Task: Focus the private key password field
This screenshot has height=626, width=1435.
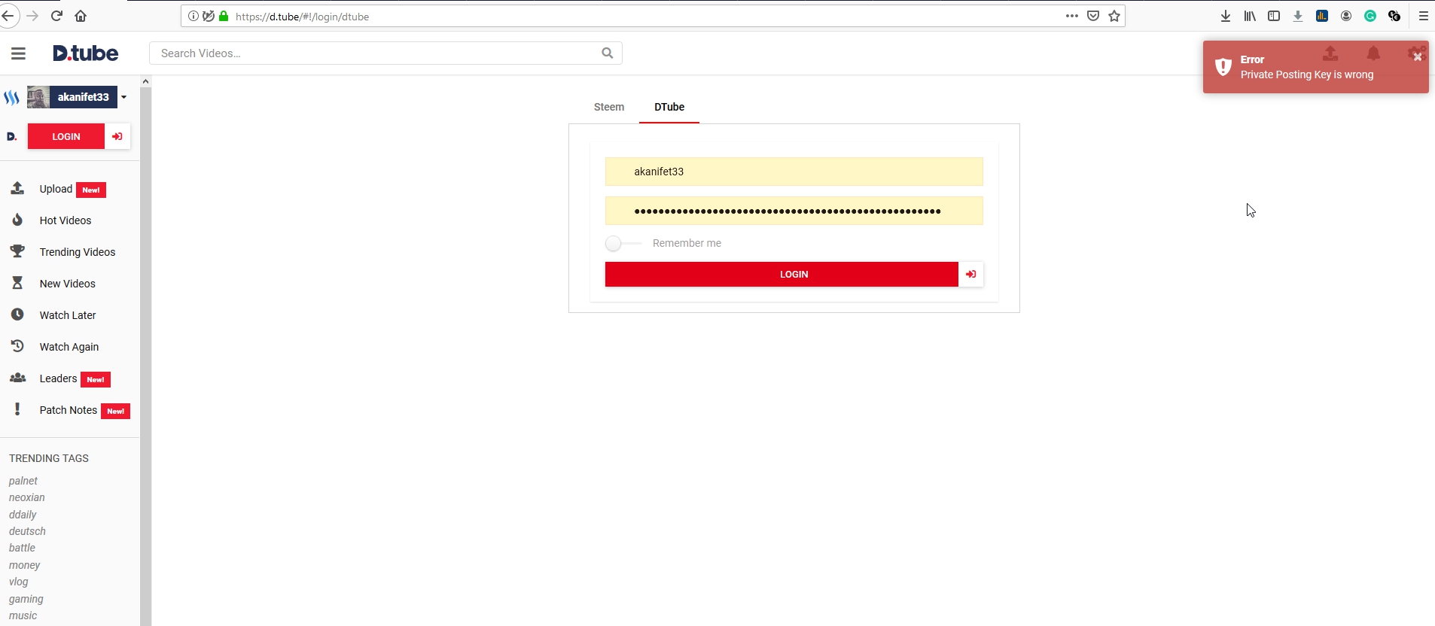Action: click(794, 211)
